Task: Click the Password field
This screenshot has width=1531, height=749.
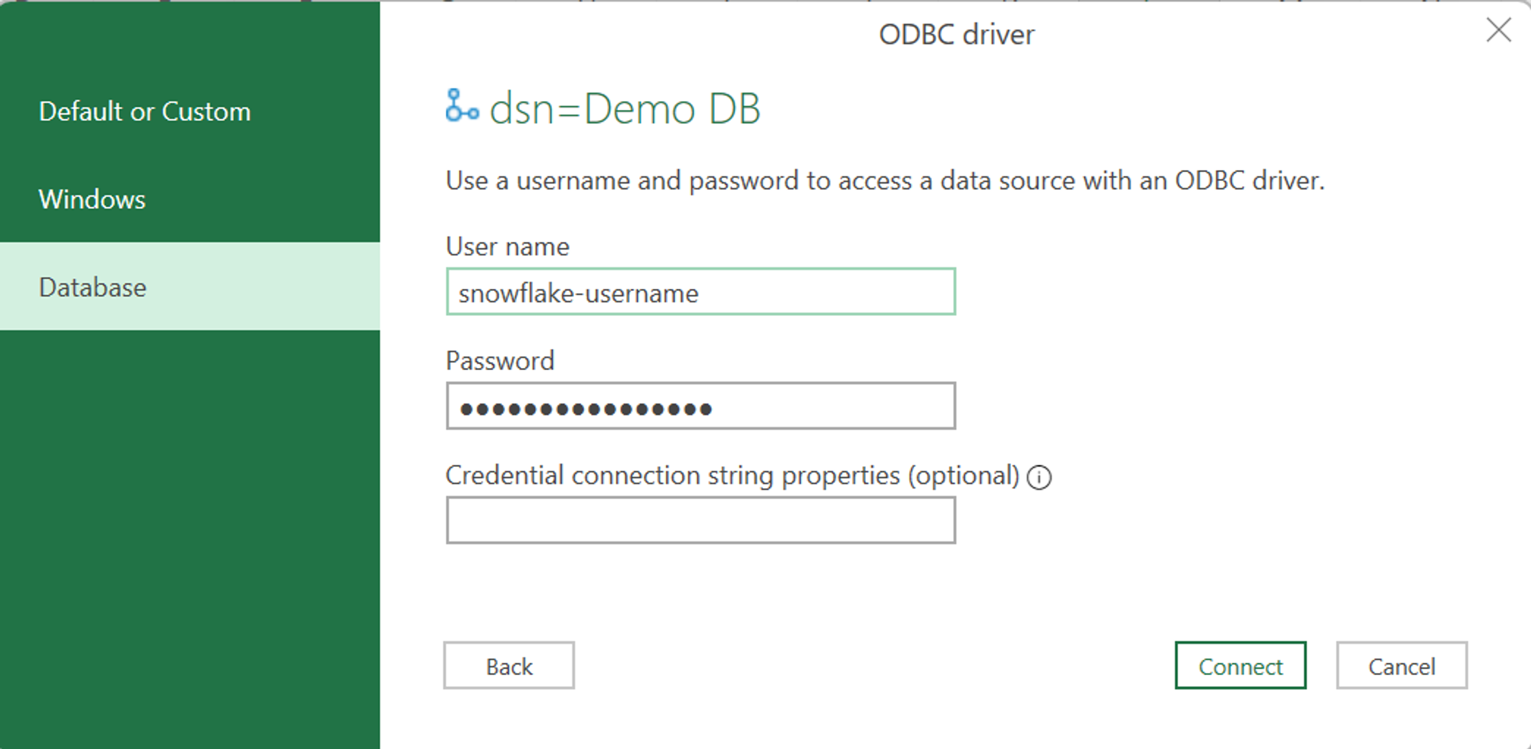Action: [702, 406]
